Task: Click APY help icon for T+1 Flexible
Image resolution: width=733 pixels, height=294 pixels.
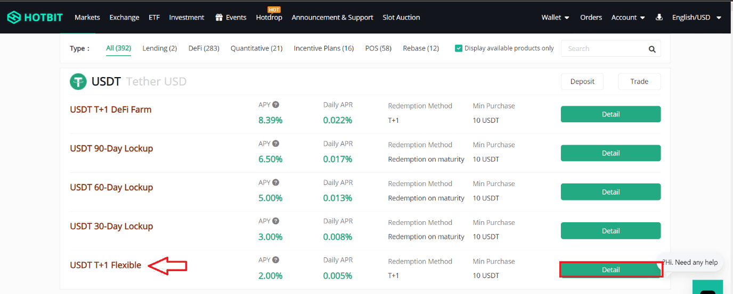Action: point(276,260)
